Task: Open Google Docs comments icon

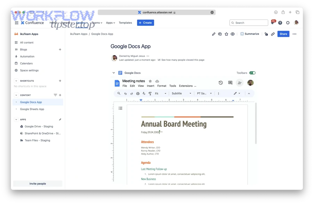Action: [230, 83]
